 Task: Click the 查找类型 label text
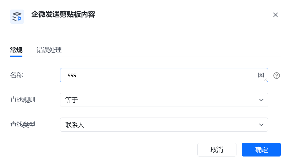23,125
